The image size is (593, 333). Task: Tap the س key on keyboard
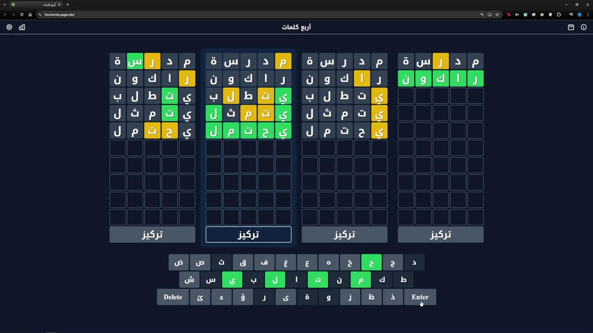211,279
